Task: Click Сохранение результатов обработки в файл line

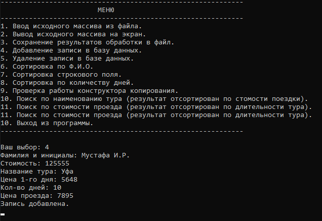Action: tap(87, 42)
